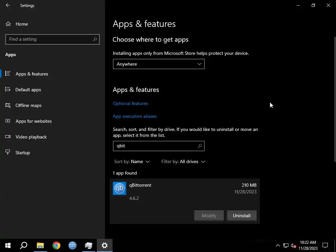
Task: Restore down the Settings window
Action: pyautogui.click(x=313, y=5)
